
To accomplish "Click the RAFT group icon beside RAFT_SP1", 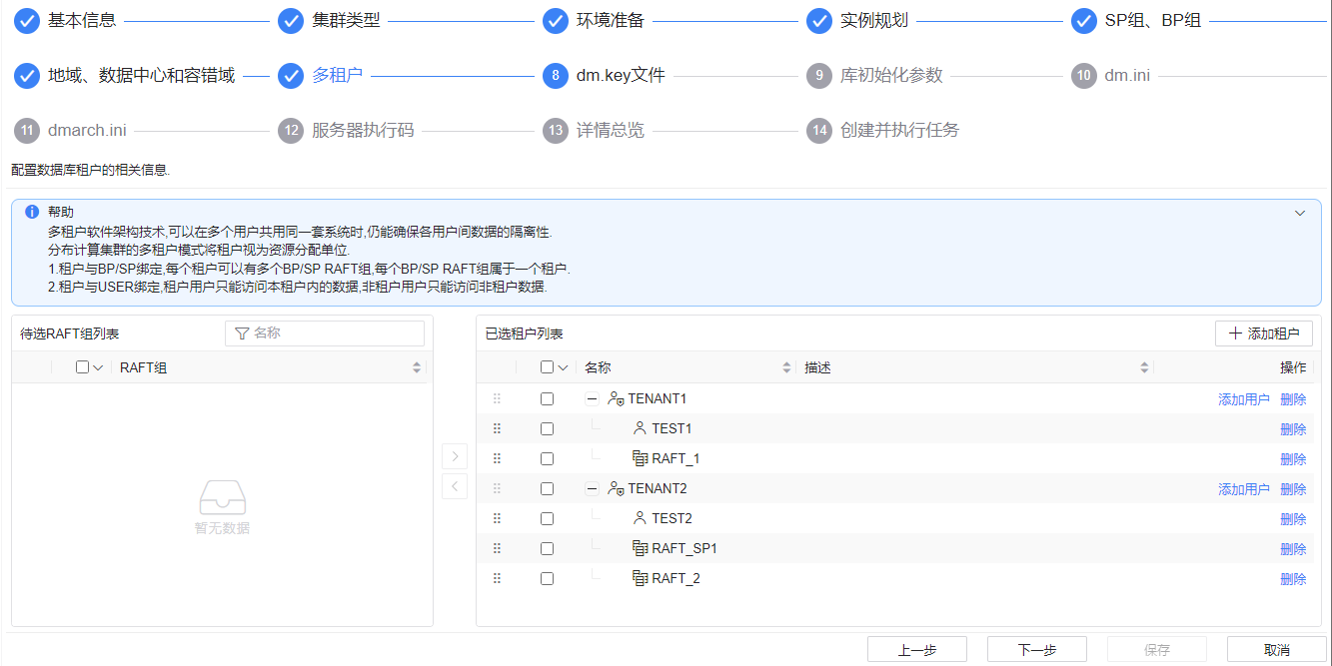I will click(641, 548).
